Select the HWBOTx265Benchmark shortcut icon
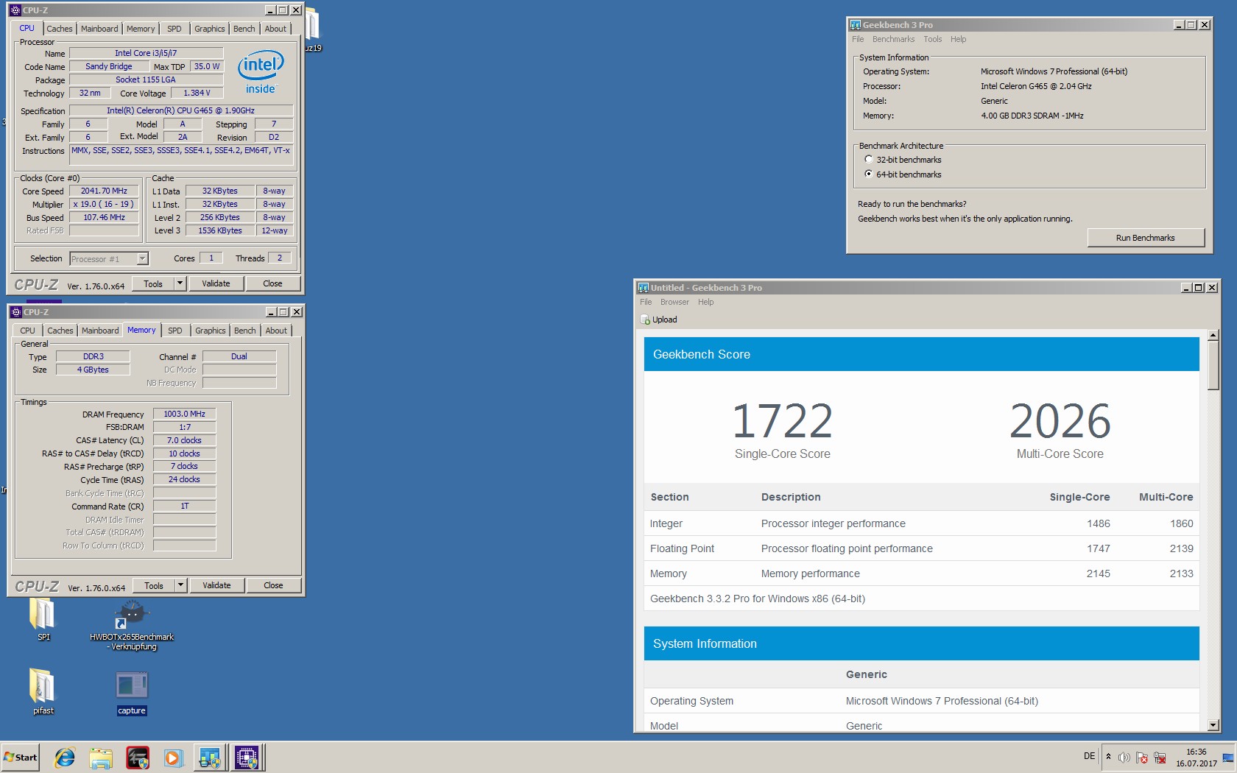 pyautogui.click(x=133, y=626)
